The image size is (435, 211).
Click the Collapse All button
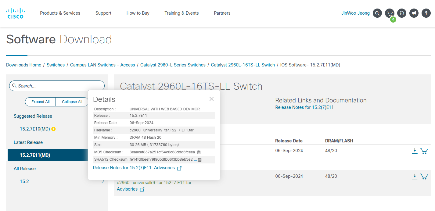[x=72, y=102]
